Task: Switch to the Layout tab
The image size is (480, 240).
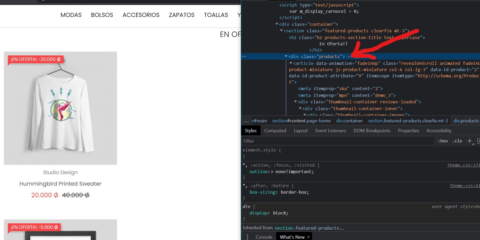Action: coord(301,131)
